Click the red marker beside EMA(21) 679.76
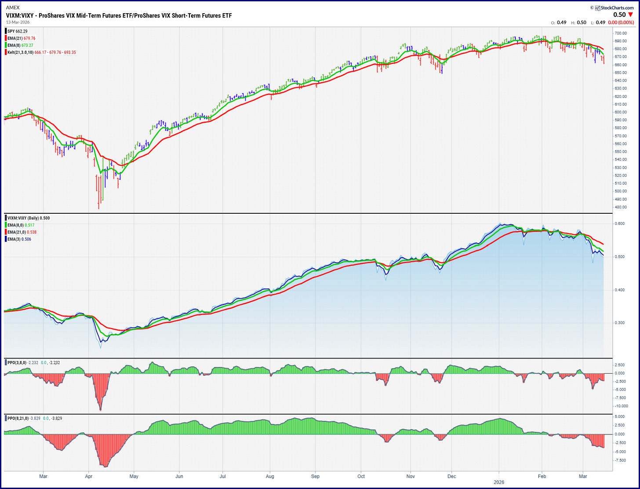The height and width of the screenshot is (489, 640). [x=6, y=38]
